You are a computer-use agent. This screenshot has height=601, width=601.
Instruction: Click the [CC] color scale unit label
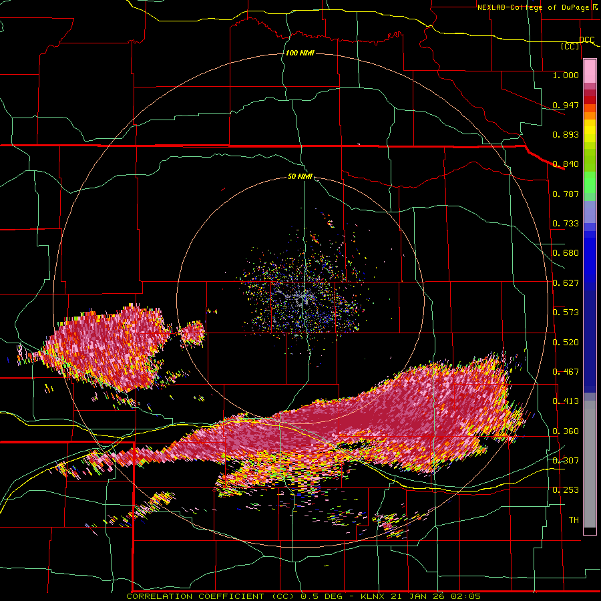[x=570, y=46]
